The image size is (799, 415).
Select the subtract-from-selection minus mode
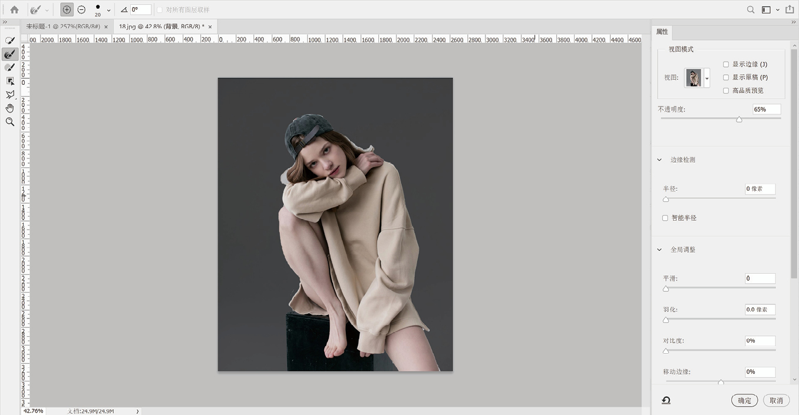click(81, 9)
